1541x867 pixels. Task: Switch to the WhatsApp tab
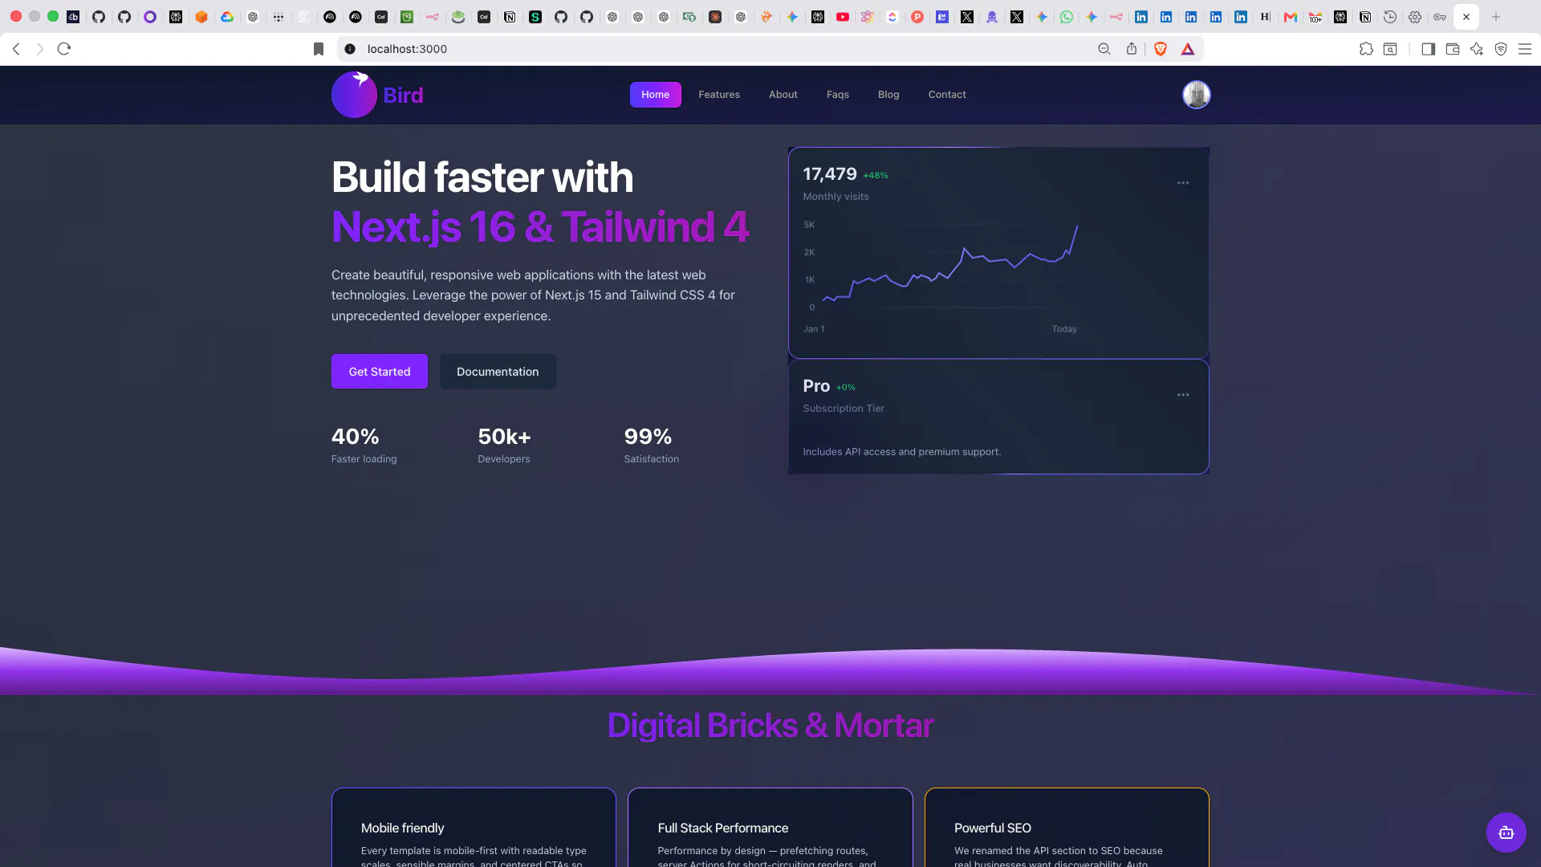tap(1067, 17)
